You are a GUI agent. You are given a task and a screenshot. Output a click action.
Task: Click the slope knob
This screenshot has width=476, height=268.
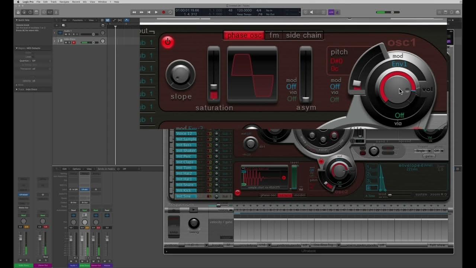(180, 74)
